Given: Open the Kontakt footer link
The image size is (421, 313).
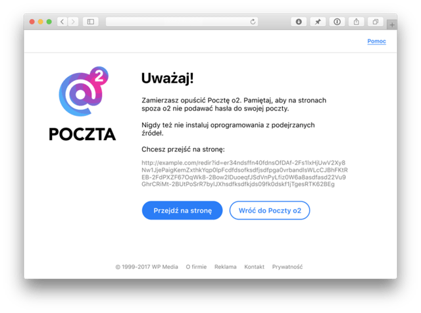Looking at the screenshot, I should pyautogui.click(x=255, y=267).
